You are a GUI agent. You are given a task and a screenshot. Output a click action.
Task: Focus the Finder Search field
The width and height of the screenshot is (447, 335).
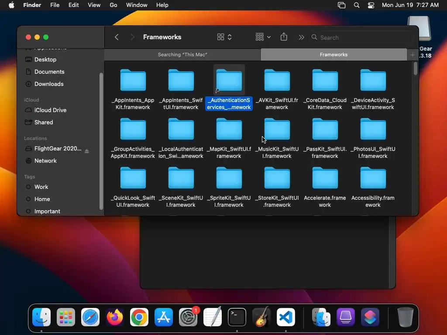tap(361, 38)
